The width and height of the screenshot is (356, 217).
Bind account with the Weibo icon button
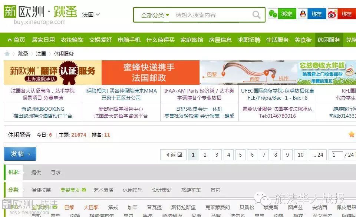342,14
